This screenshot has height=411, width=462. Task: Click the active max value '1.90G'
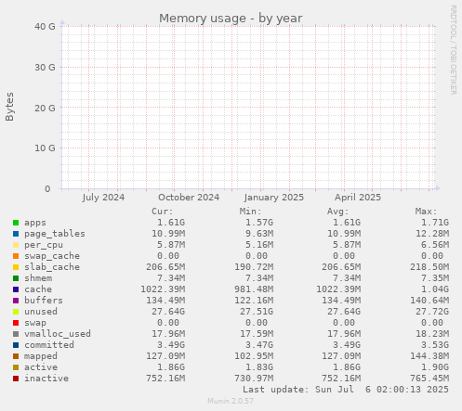pyautogui.click(x=435, y=367)
